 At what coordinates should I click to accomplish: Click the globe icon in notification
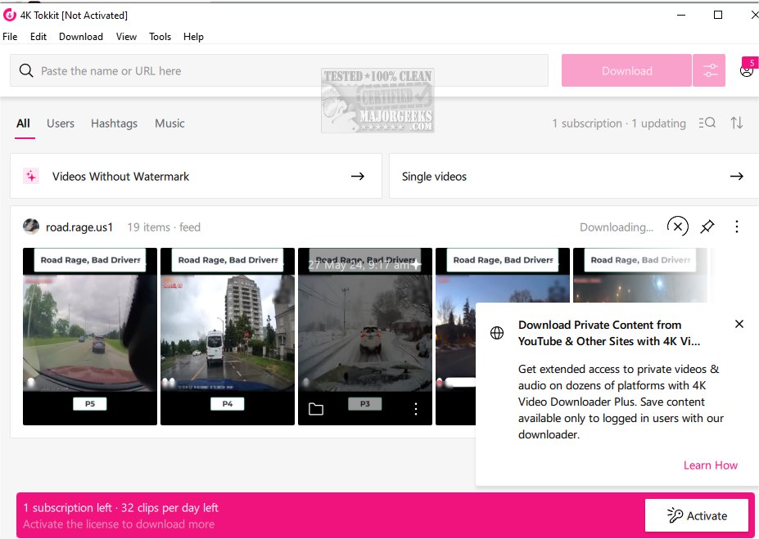pyautogui.click(x=497, y=333)
